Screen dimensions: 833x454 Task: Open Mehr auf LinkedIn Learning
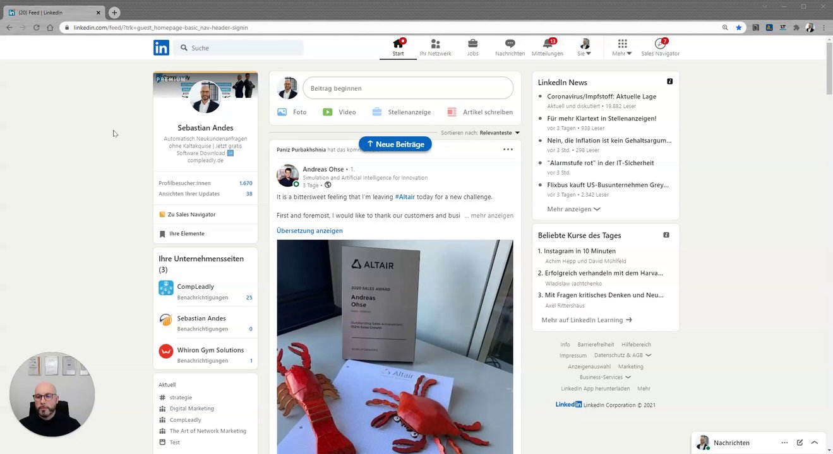tap(586, 320)
